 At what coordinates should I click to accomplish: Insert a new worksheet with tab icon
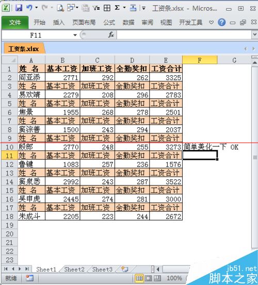(125, 269)
